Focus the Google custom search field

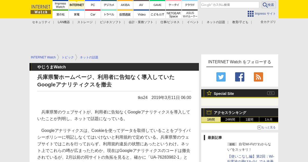[x=230, y=5]
